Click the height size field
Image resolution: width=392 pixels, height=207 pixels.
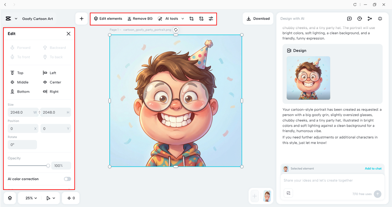click(x=56, y=112)
